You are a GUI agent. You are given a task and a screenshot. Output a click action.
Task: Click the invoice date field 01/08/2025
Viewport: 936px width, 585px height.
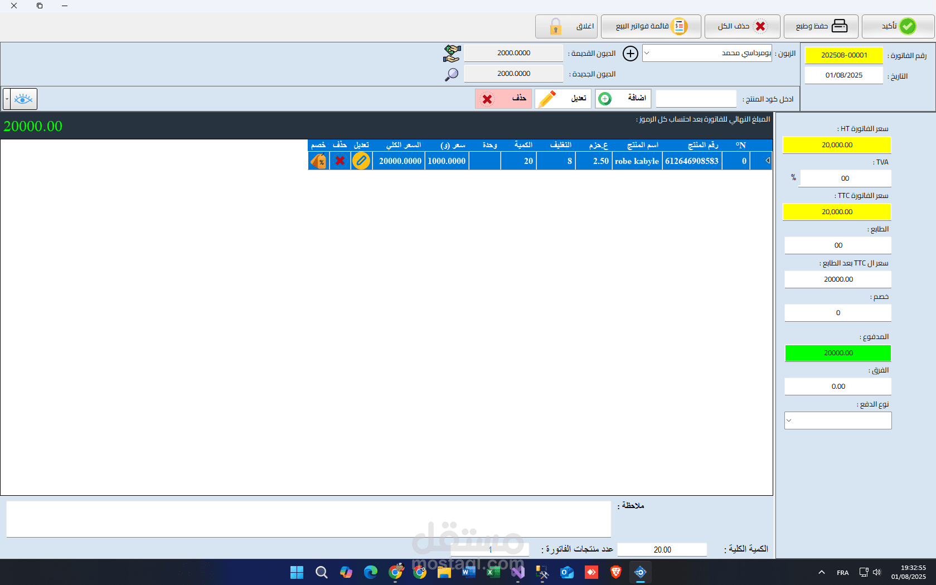click(x=844, y=75)
